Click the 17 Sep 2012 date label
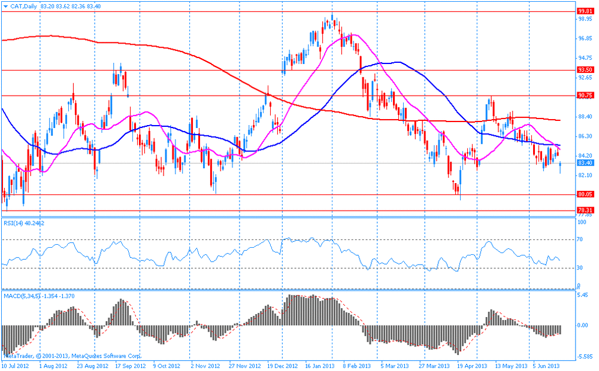This screenshot has width=599, height=371. click(x=130, y=366)
